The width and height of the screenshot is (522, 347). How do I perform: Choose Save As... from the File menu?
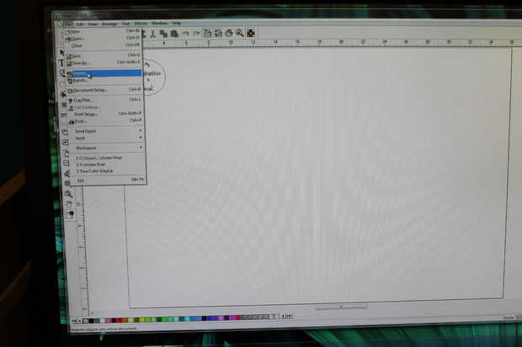click(104, 63)
